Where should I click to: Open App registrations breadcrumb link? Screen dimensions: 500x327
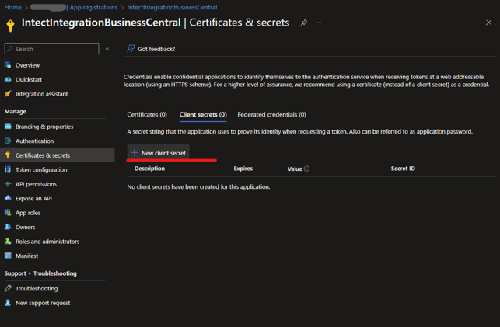(x=93, y=7)
